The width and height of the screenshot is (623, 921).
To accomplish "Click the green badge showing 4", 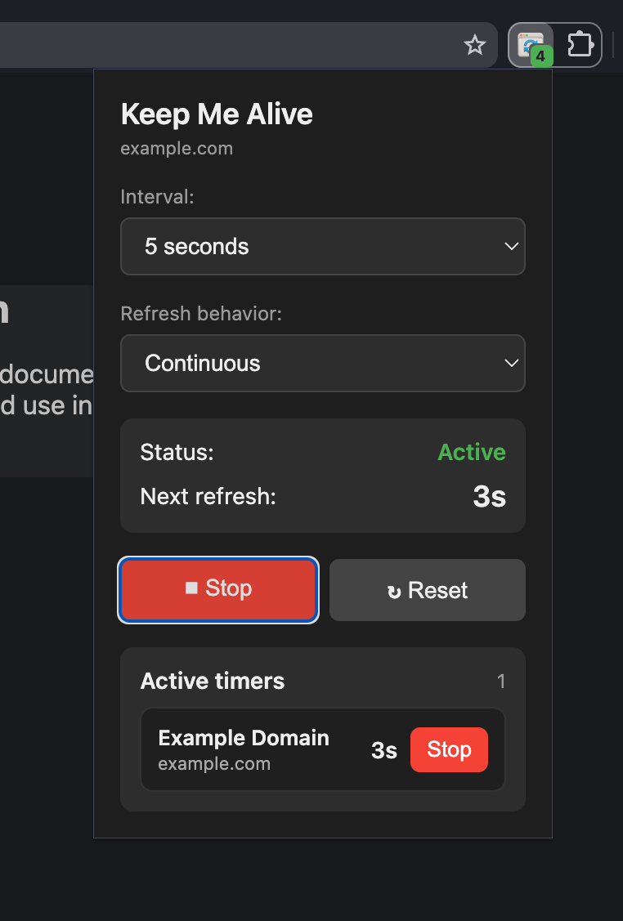I will pyautogui.click(x=540, y=55).
